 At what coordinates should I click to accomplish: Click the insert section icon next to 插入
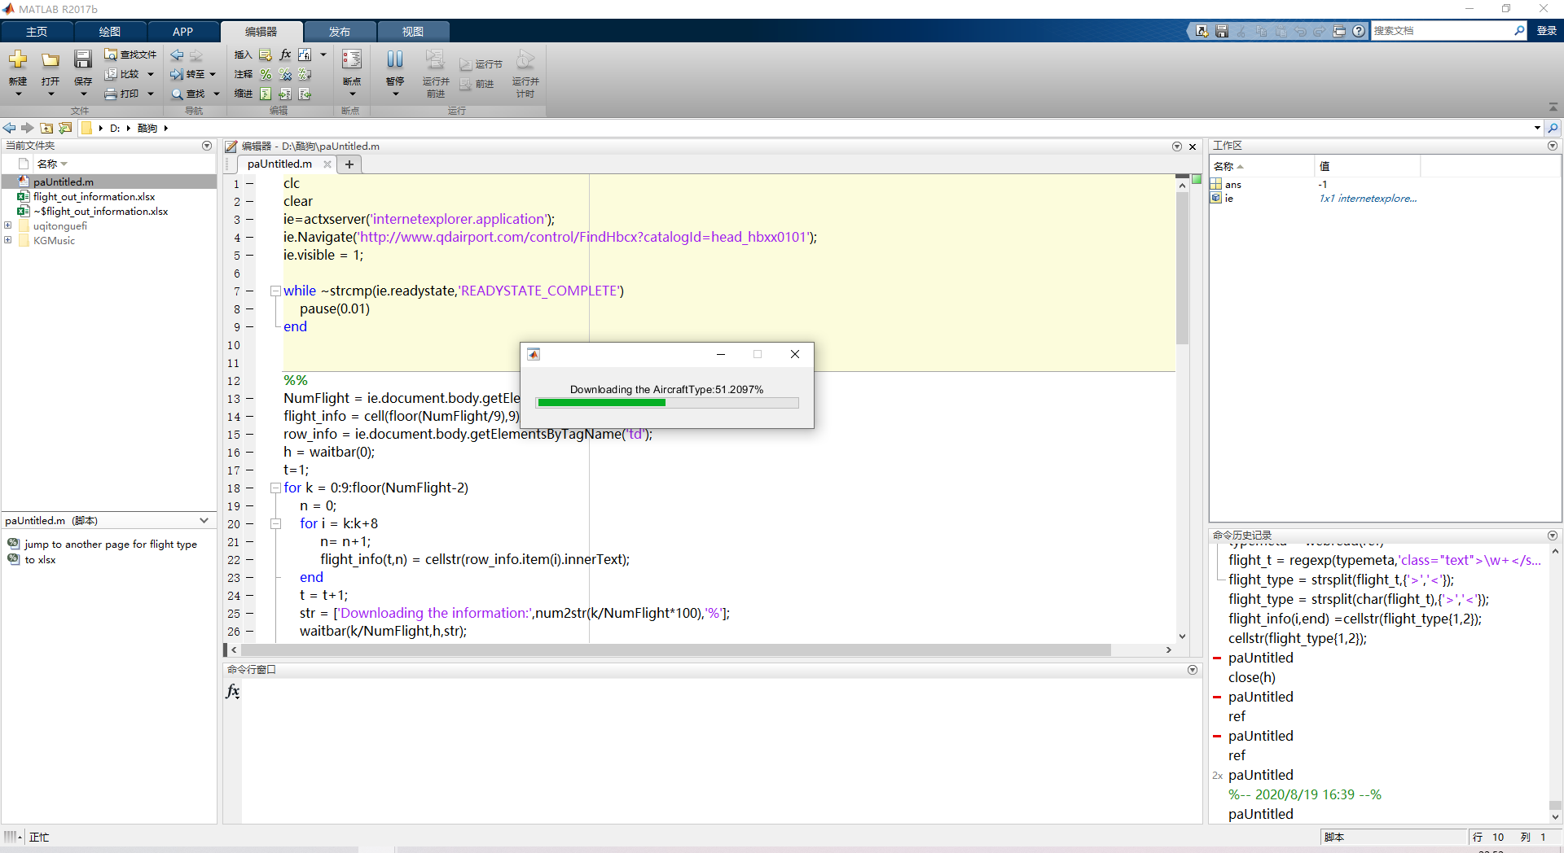coord(266,55)
